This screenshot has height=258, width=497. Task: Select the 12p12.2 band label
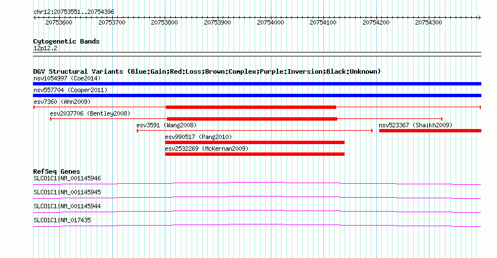tap(45, 48)
